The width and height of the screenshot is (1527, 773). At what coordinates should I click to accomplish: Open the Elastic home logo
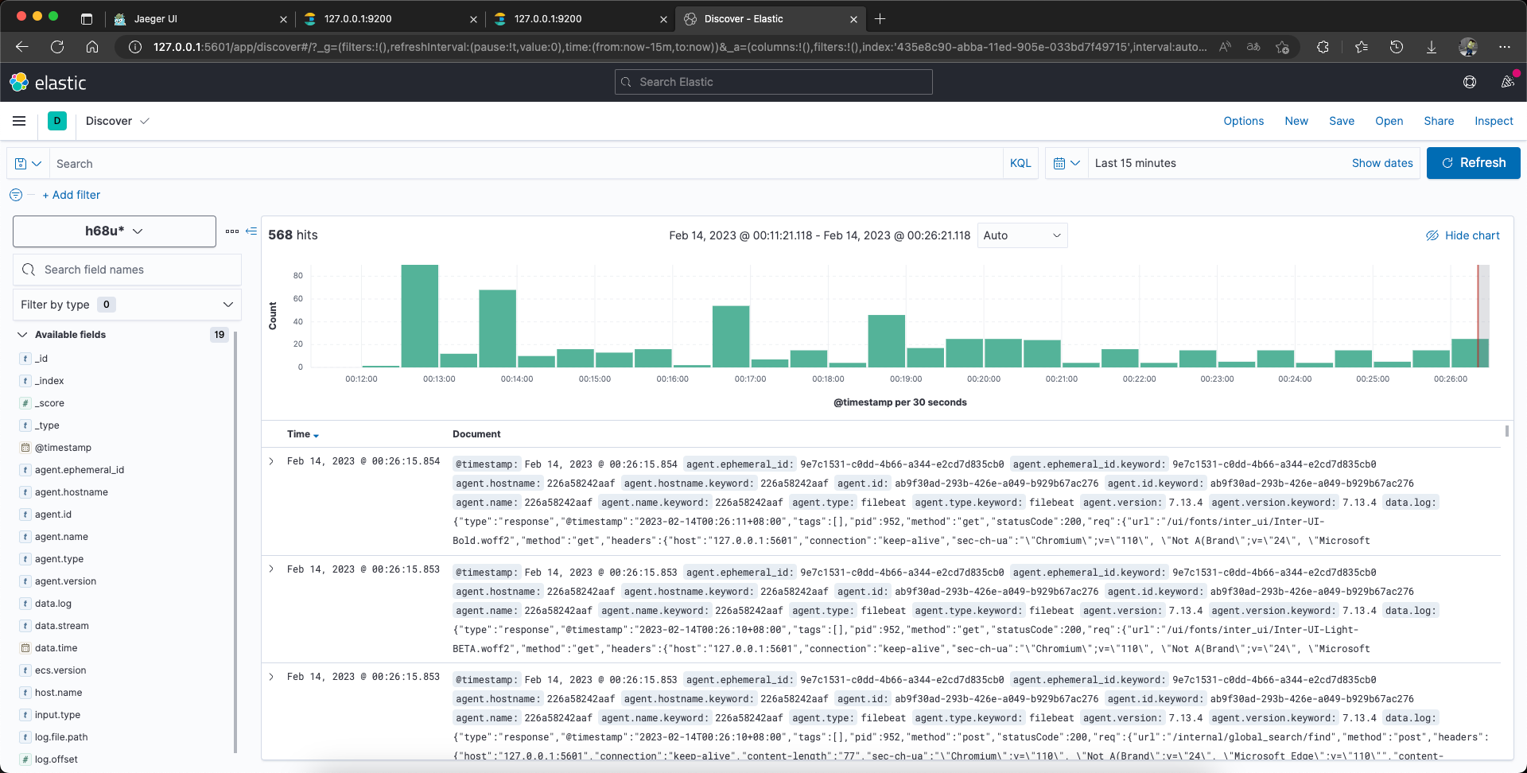coord(47,82)
